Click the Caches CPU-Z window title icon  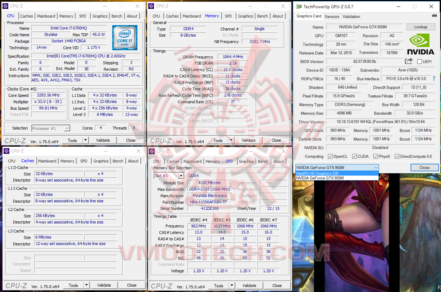coord(6,151)
